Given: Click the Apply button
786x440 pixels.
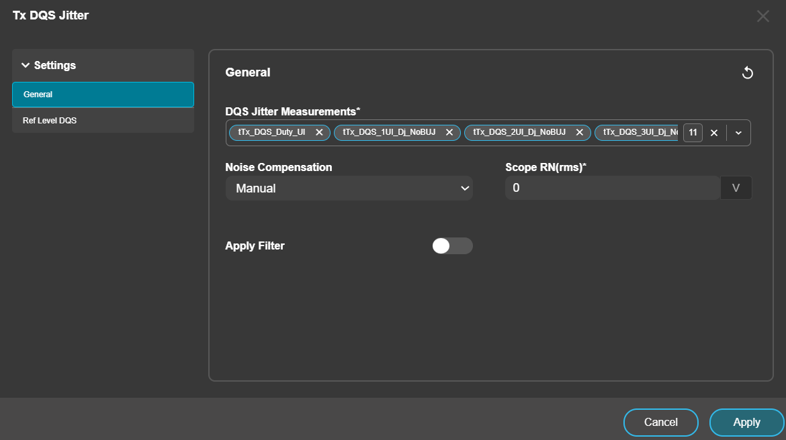Looking at the screenshot, I should pyautogui.click(x=746, y=423).
